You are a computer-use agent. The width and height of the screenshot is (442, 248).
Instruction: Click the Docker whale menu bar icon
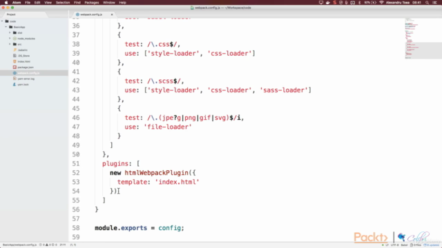tap(328, 3)
